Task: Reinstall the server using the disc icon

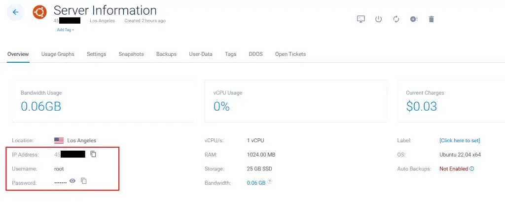Action: 414,19
